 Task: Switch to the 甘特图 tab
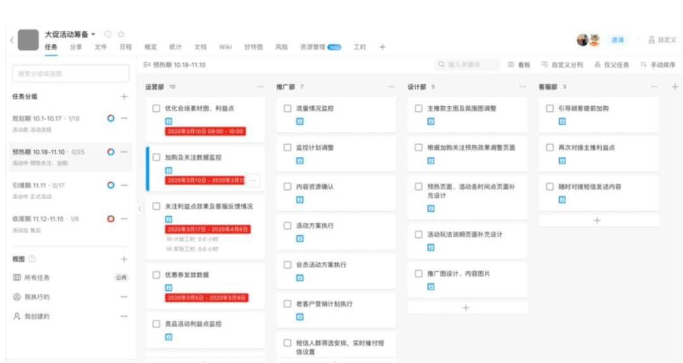(x=253, y=47)
